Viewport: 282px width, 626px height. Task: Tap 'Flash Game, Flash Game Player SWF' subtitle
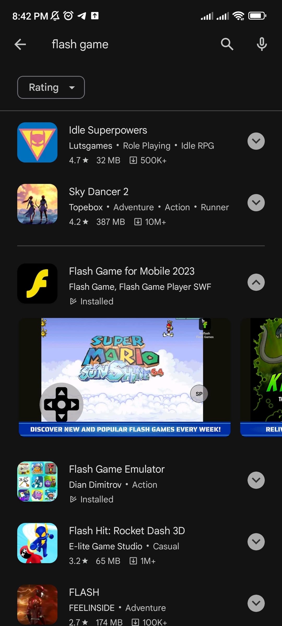coord(140,287)
